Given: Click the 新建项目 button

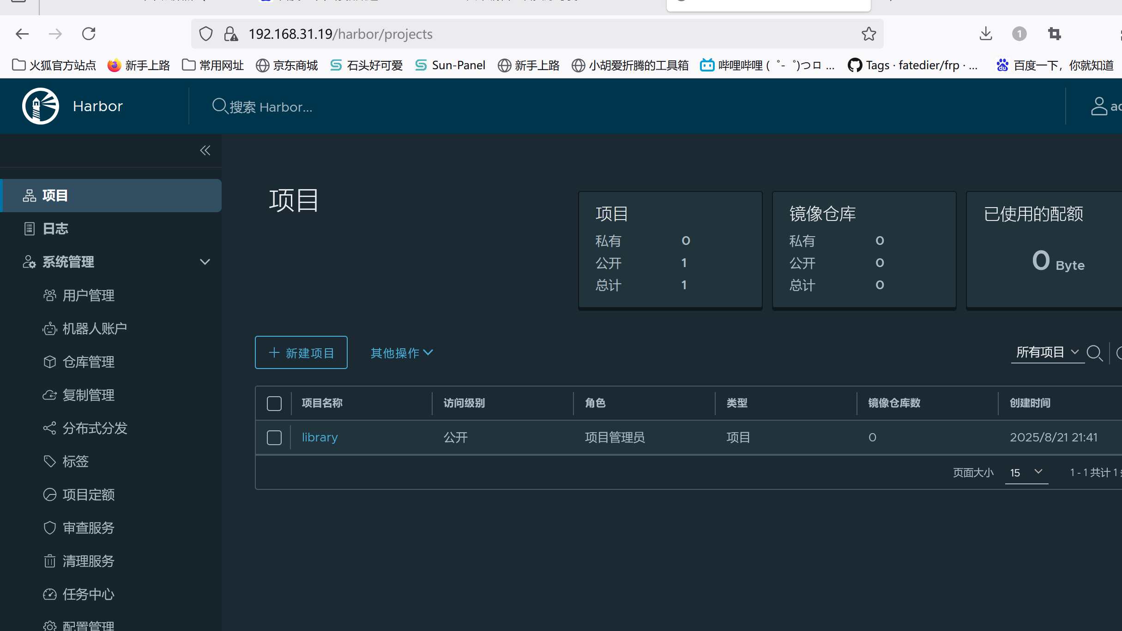Looking at the screenshot, I should click(x=301, y=353).
